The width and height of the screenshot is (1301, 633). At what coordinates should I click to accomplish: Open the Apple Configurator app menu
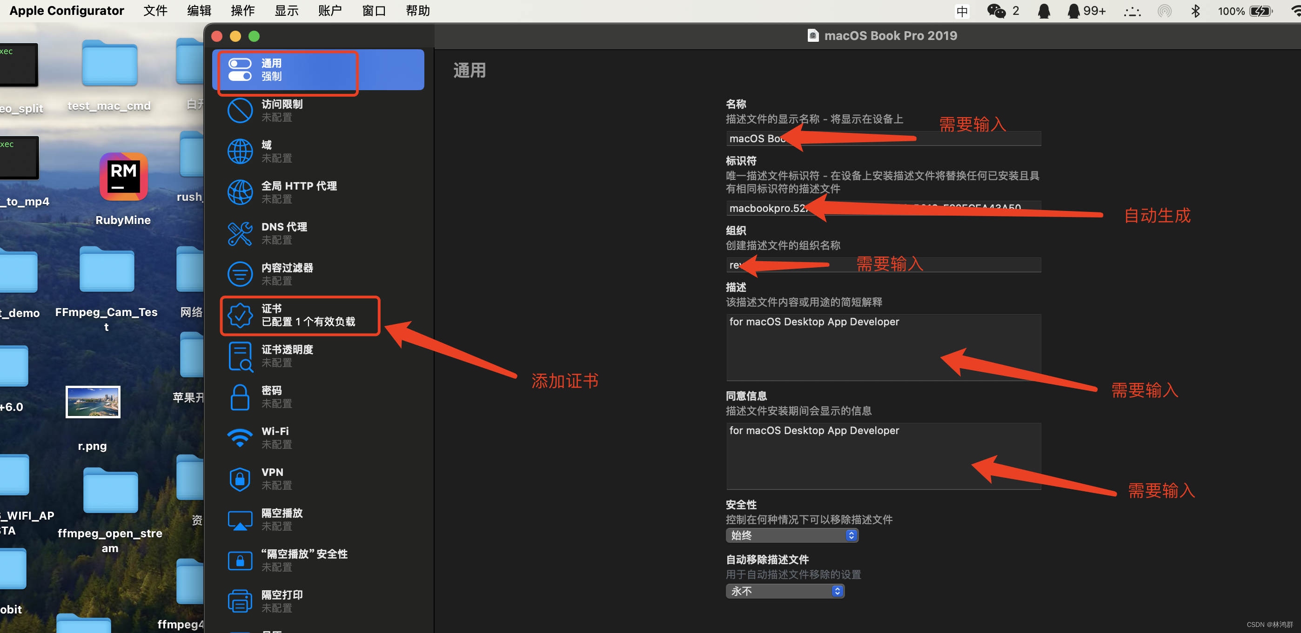pyautogui.click(x=67, y=11)
